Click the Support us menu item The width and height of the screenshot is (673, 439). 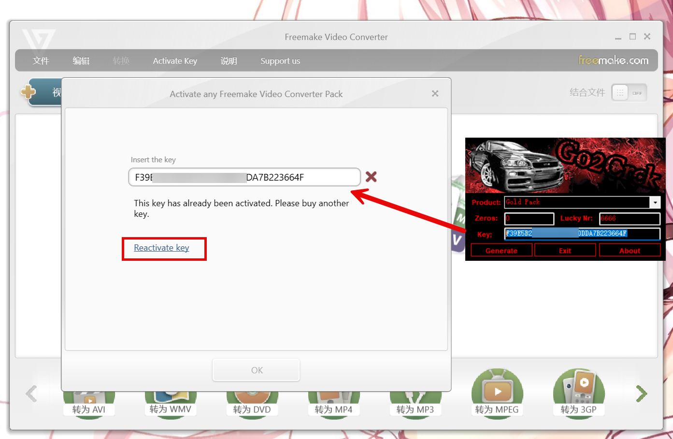tap(280, 61)
